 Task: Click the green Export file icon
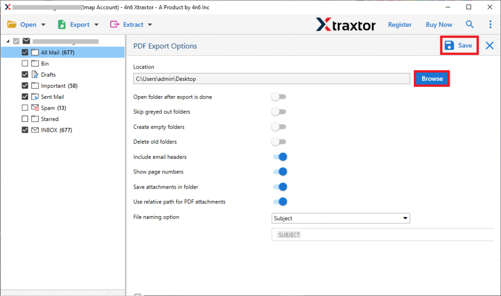tap(62, 25)
